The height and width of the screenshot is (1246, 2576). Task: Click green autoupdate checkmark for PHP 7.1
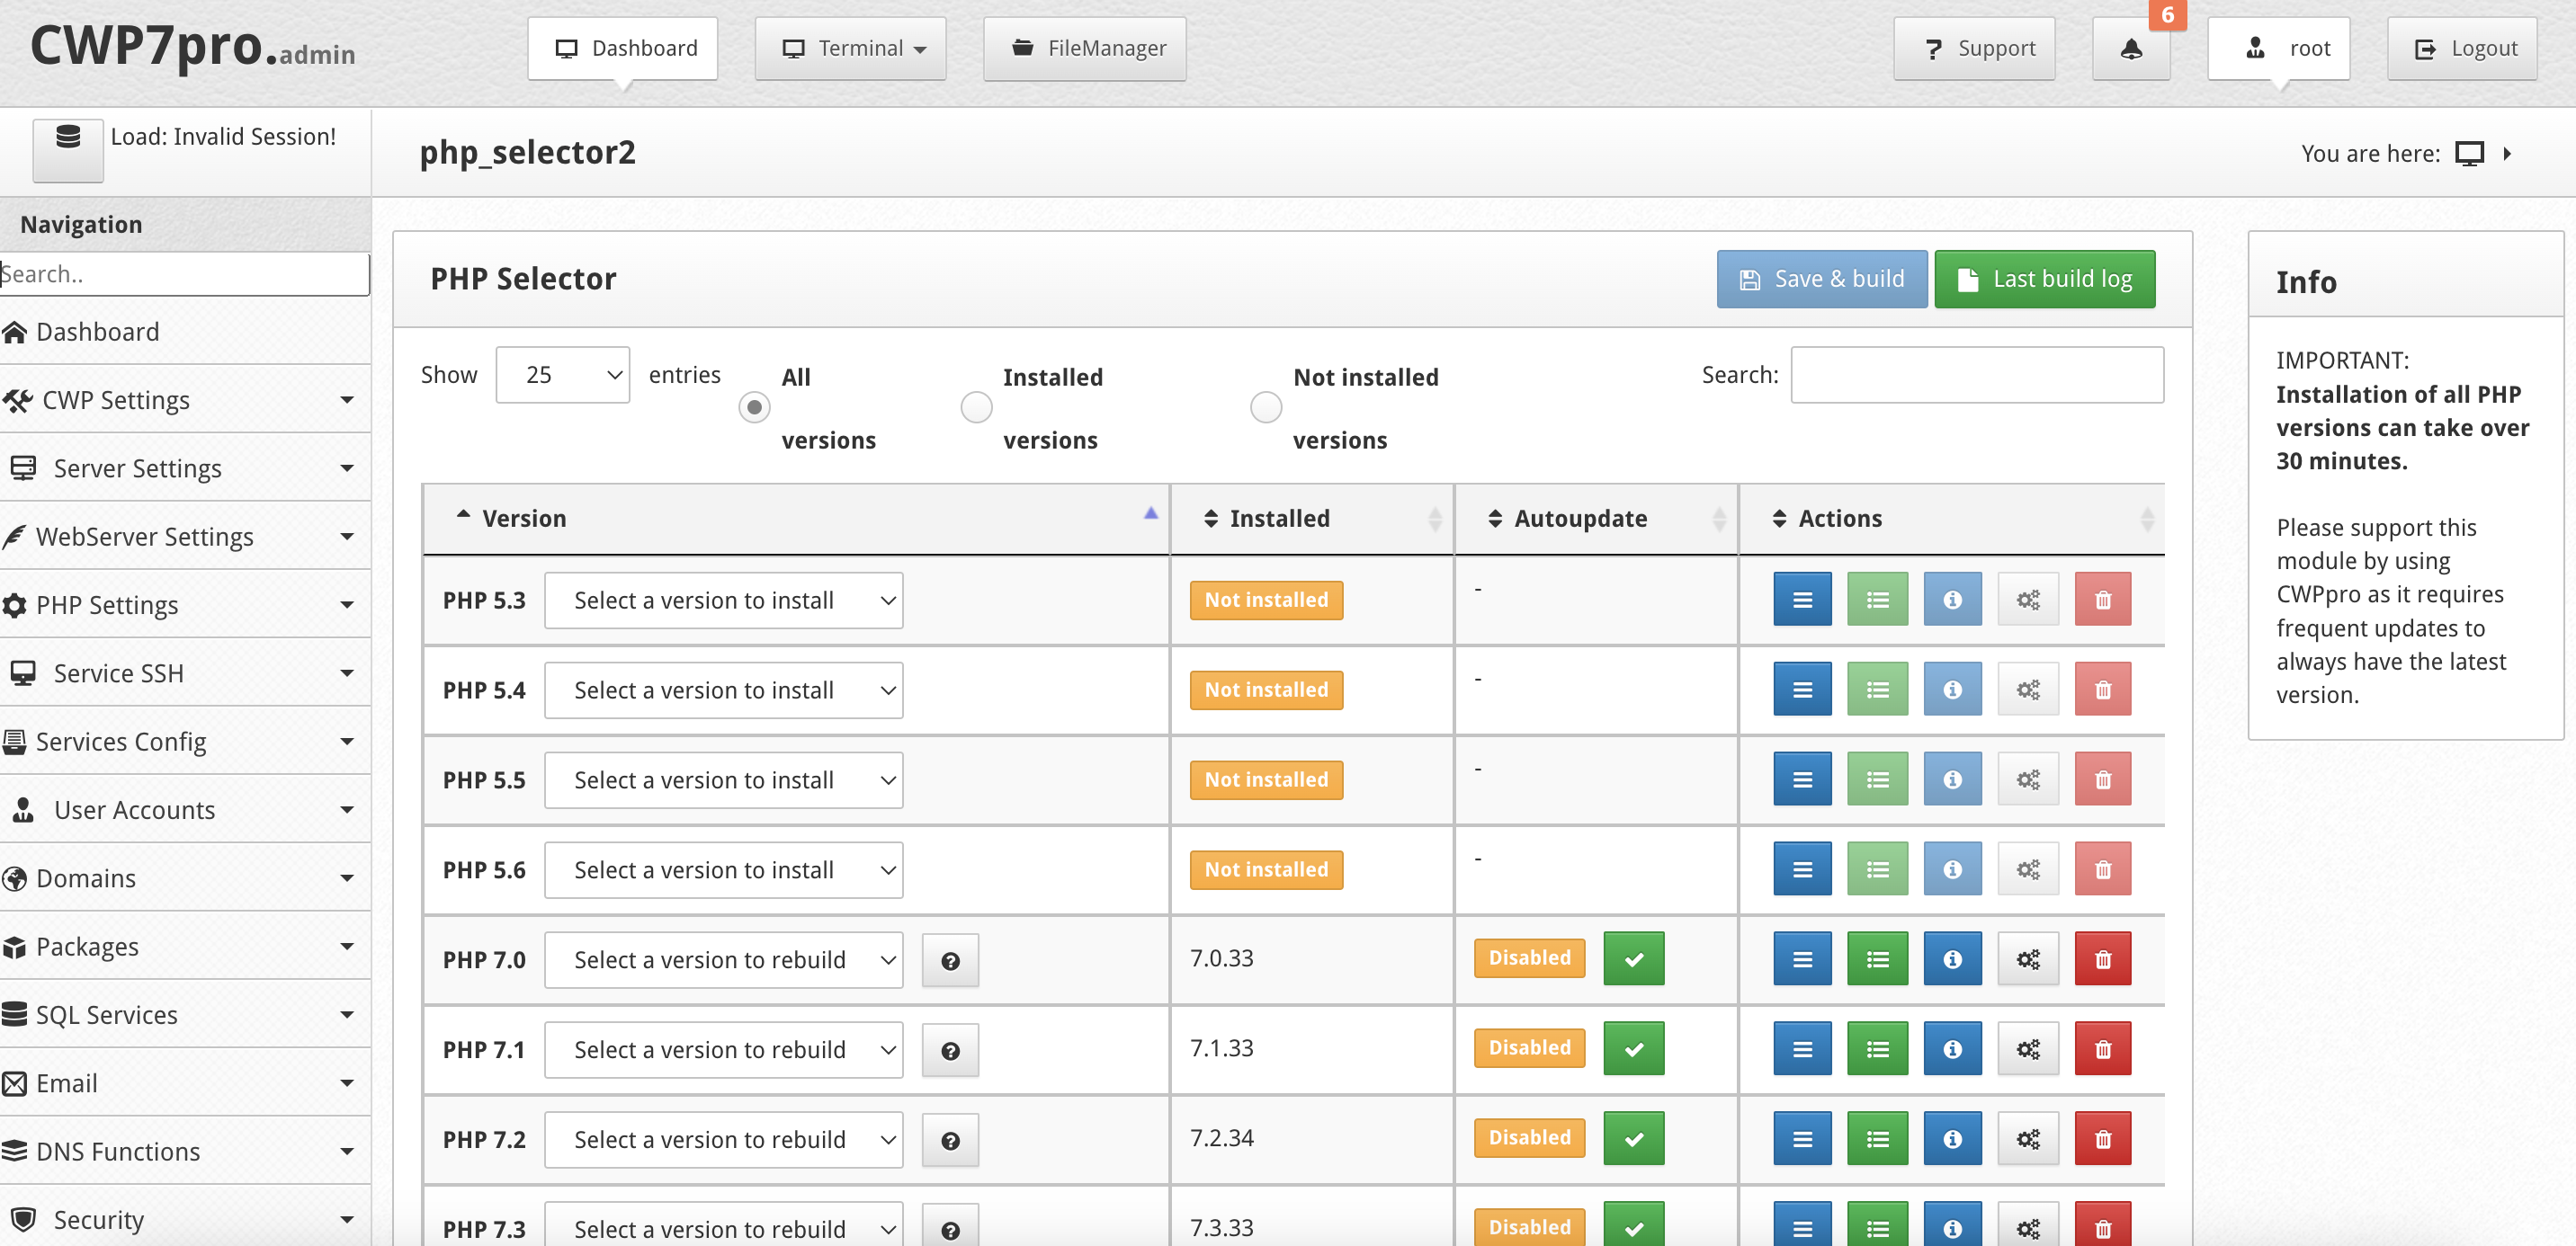coord(1633,1049)
